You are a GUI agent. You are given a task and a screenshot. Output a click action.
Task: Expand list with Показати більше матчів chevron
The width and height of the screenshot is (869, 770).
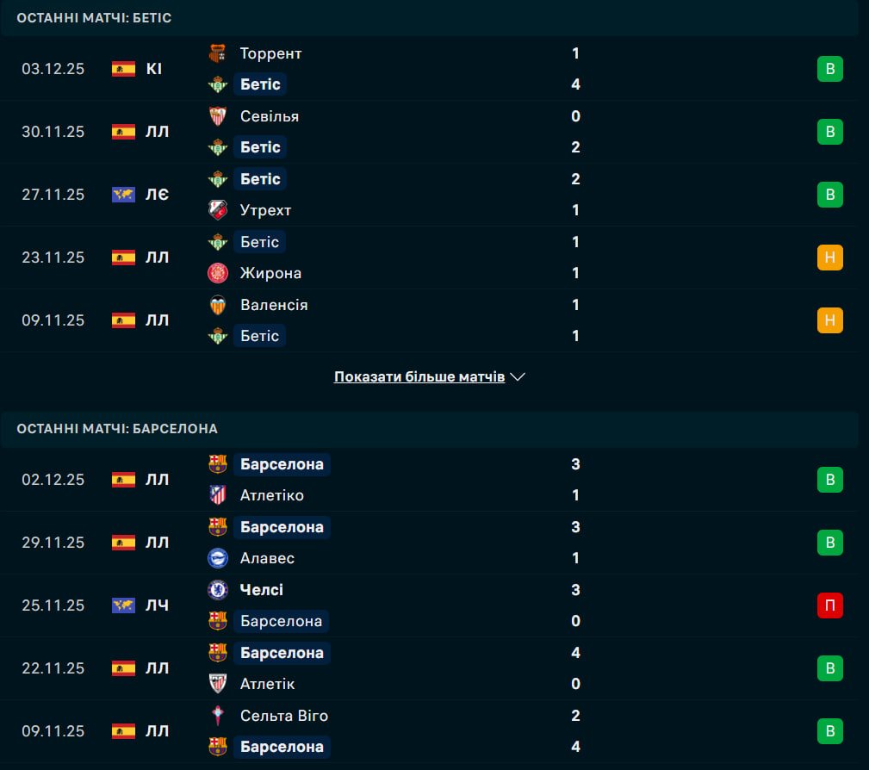[518, 377]
